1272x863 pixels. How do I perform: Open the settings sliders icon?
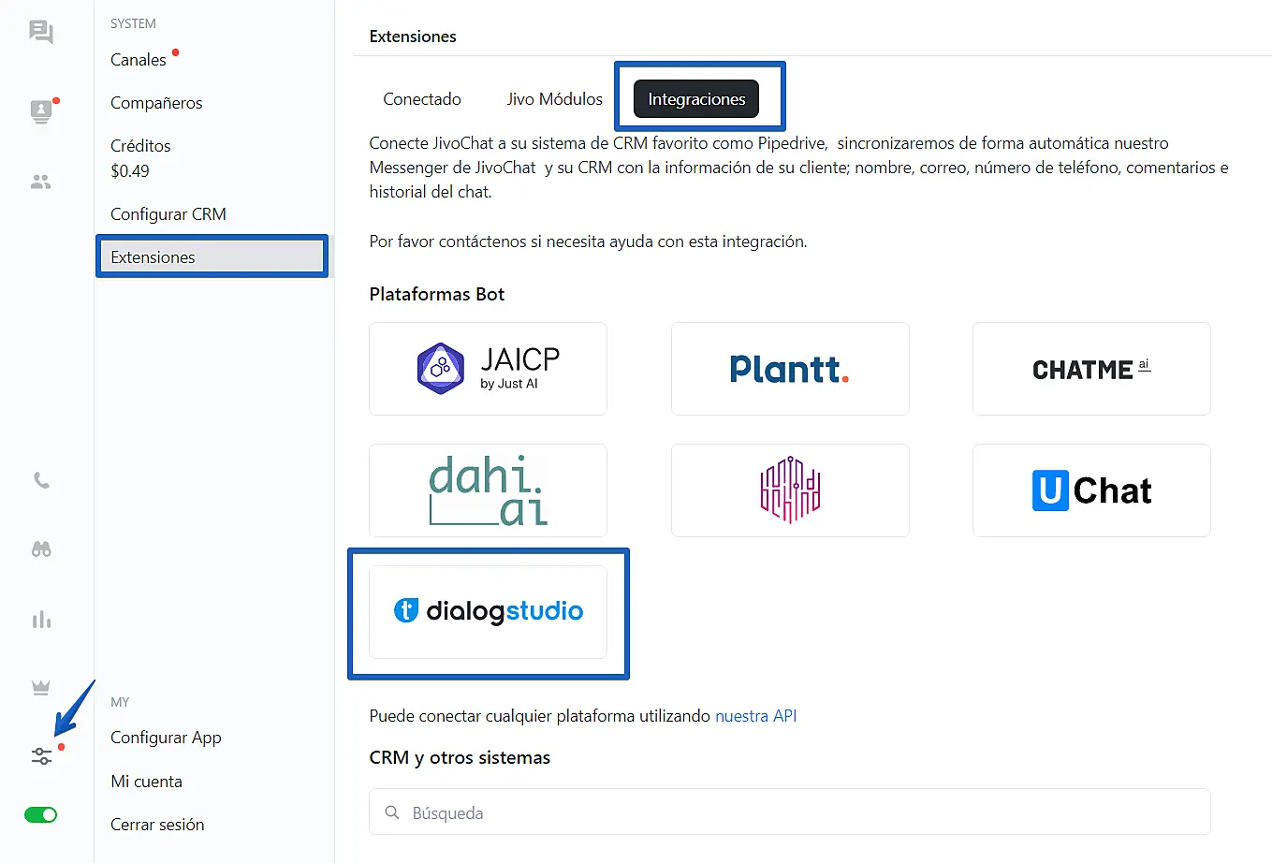41,756
